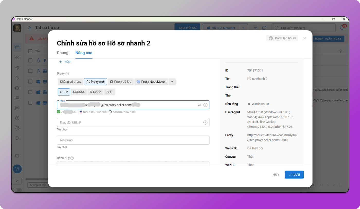
Task: Click the help icon beside Bánh quy label
Action: pos(72,158)
